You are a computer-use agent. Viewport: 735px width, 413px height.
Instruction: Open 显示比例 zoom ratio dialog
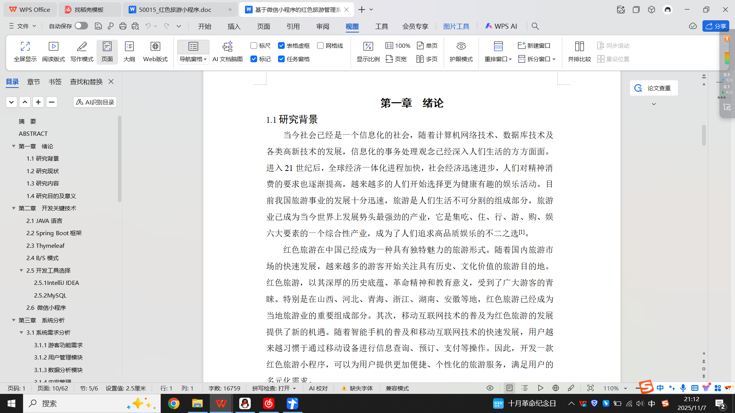(x=368, y=47)
